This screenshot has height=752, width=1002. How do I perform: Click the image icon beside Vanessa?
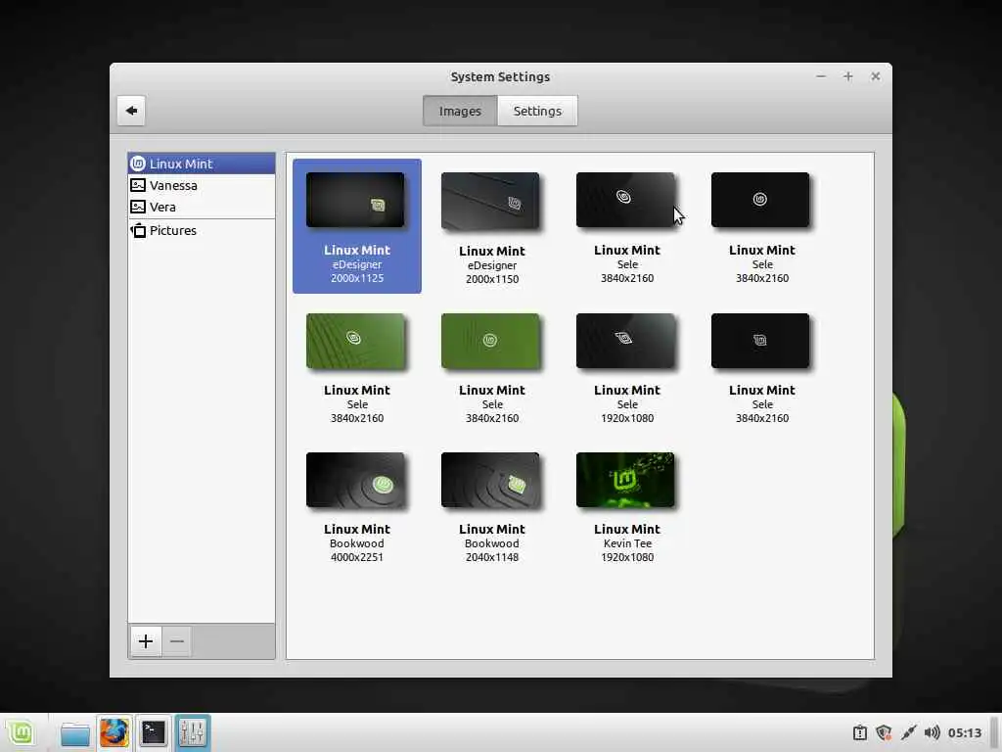[x=138, y=185]
